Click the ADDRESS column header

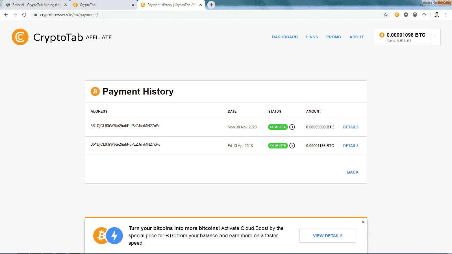[x=99, y=111]
